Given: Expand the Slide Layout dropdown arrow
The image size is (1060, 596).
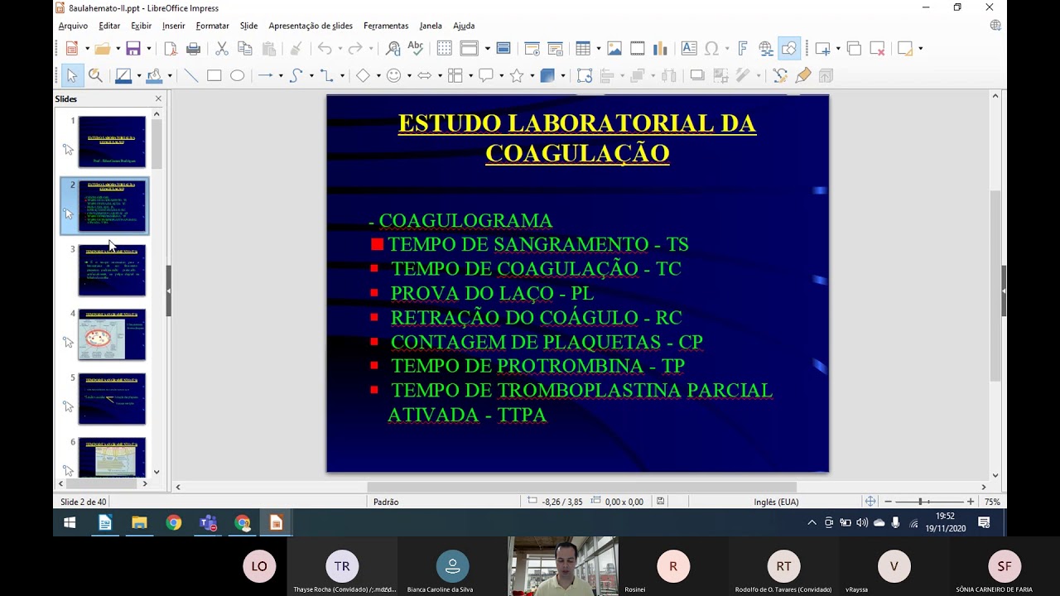Looking at the screenshot, I should pyautogui.click(x=487, y=49).
